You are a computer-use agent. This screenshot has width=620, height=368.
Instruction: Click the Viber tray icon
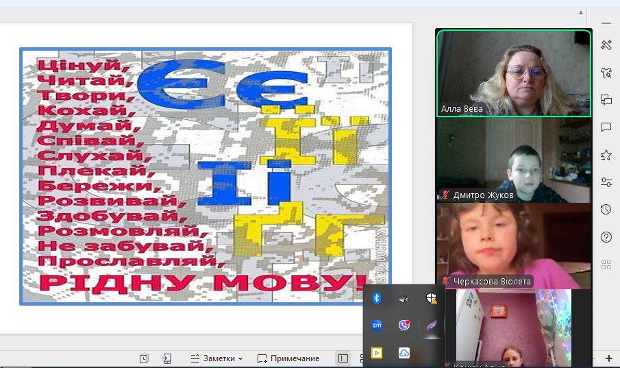pyautogui.click(x=404, y=326)
